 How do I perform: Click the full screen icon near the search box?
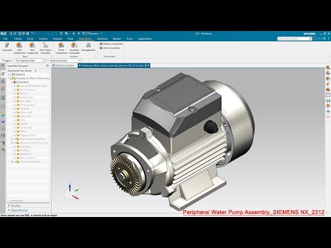point(315,39)
